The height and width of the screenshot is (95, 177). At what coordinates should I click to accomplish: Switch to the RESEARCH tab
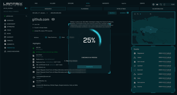[48, 9]
